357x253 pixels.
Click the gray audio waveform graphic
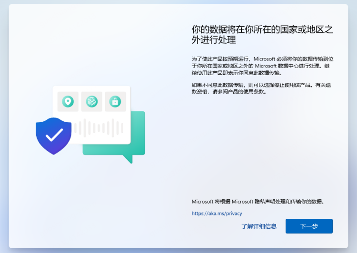click(x=99, y=127)
